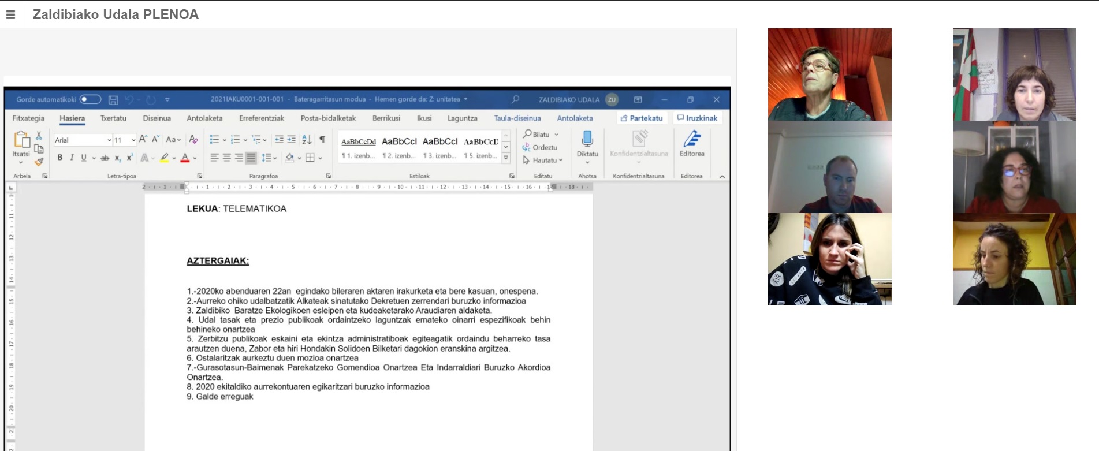Screen dimensions: 1099x451
Task: Open the hamburger menu beside Zaldibiako Udala
Action: pyautogui.click(x=11, y=14)
